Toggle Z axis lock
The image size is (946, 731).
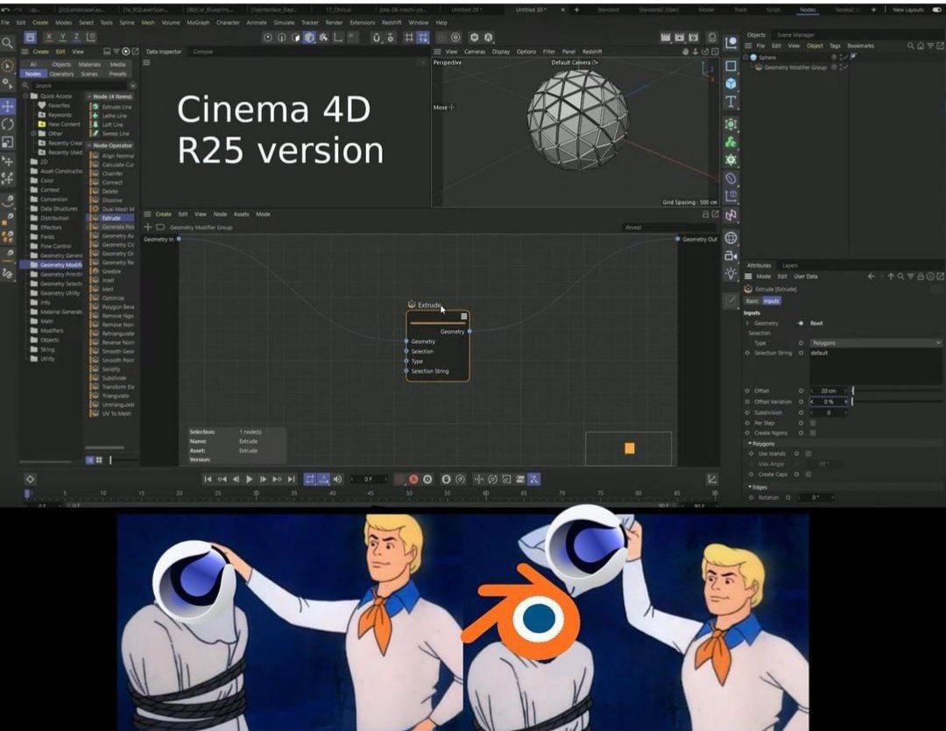pos(76,37)
